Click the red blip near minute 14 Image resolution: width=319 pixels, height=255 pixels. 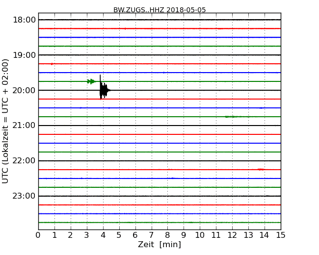(261, 169)
